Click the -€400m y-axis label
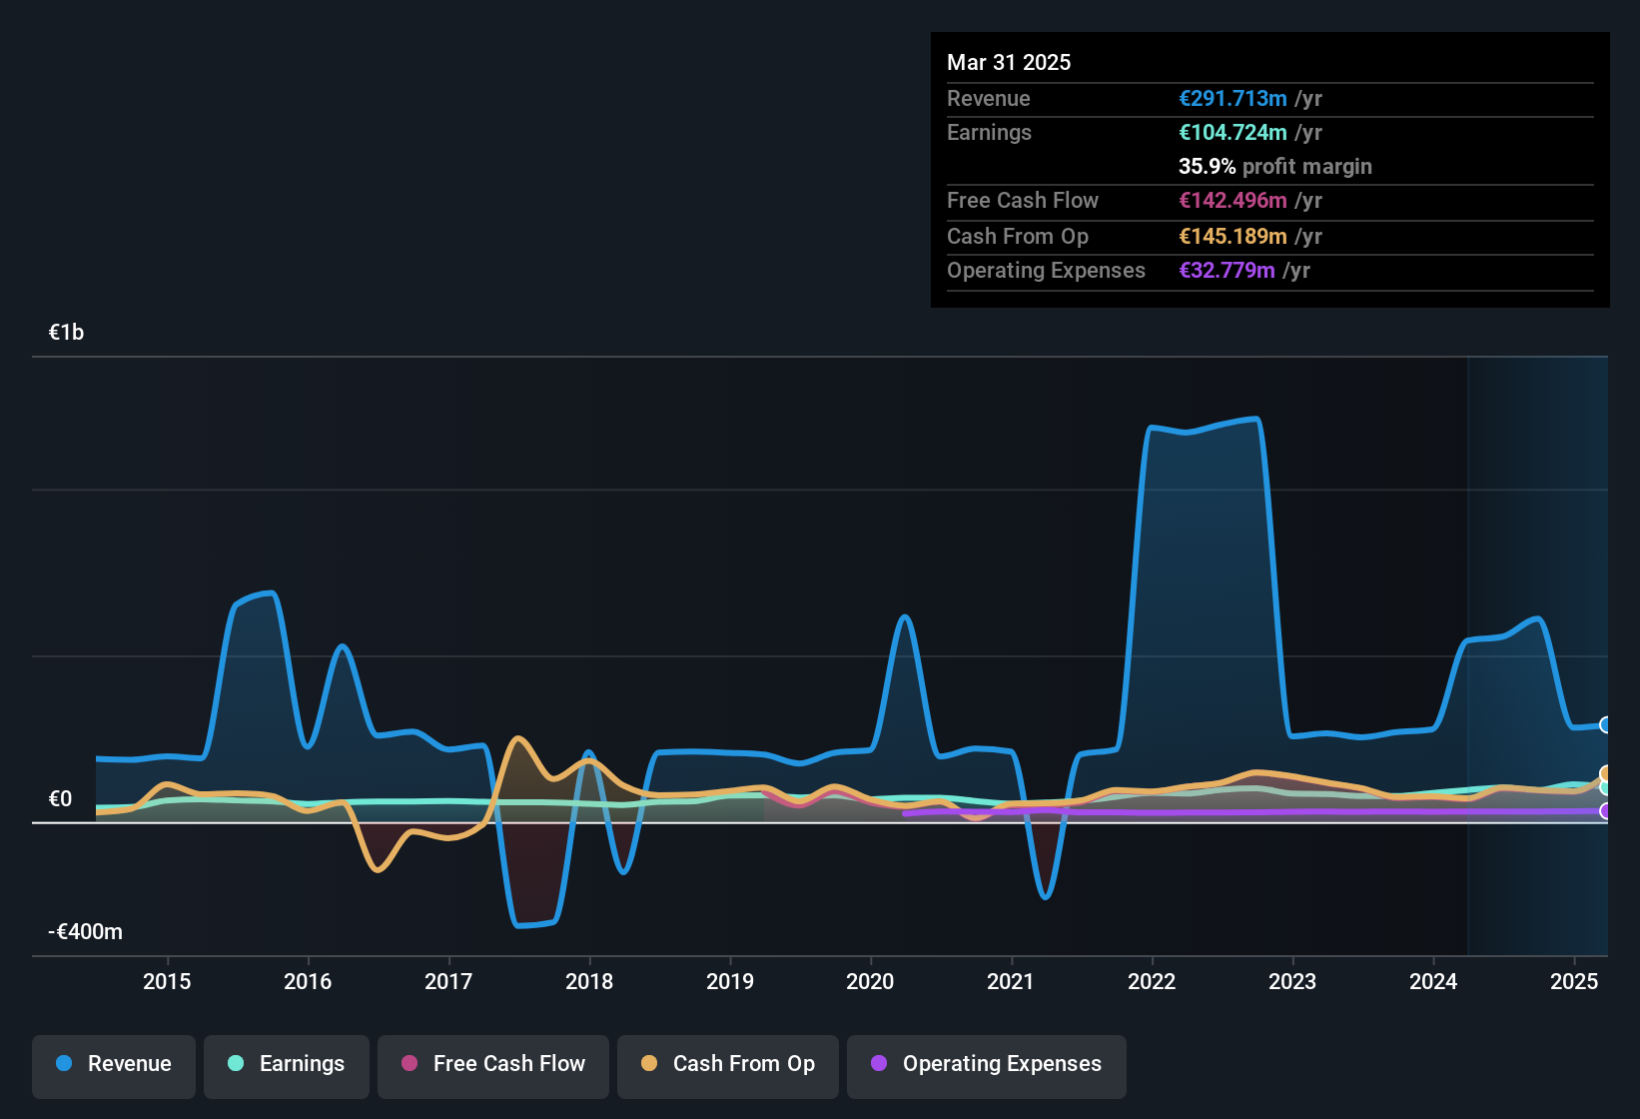 (85, 932)
